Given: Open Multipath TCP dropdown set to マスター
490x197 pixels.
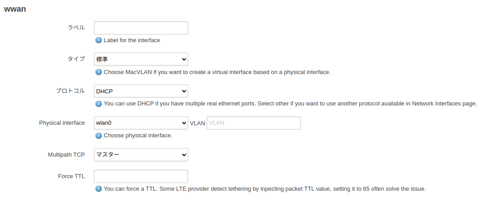Looking at the screenshot, I should [141, 155].
